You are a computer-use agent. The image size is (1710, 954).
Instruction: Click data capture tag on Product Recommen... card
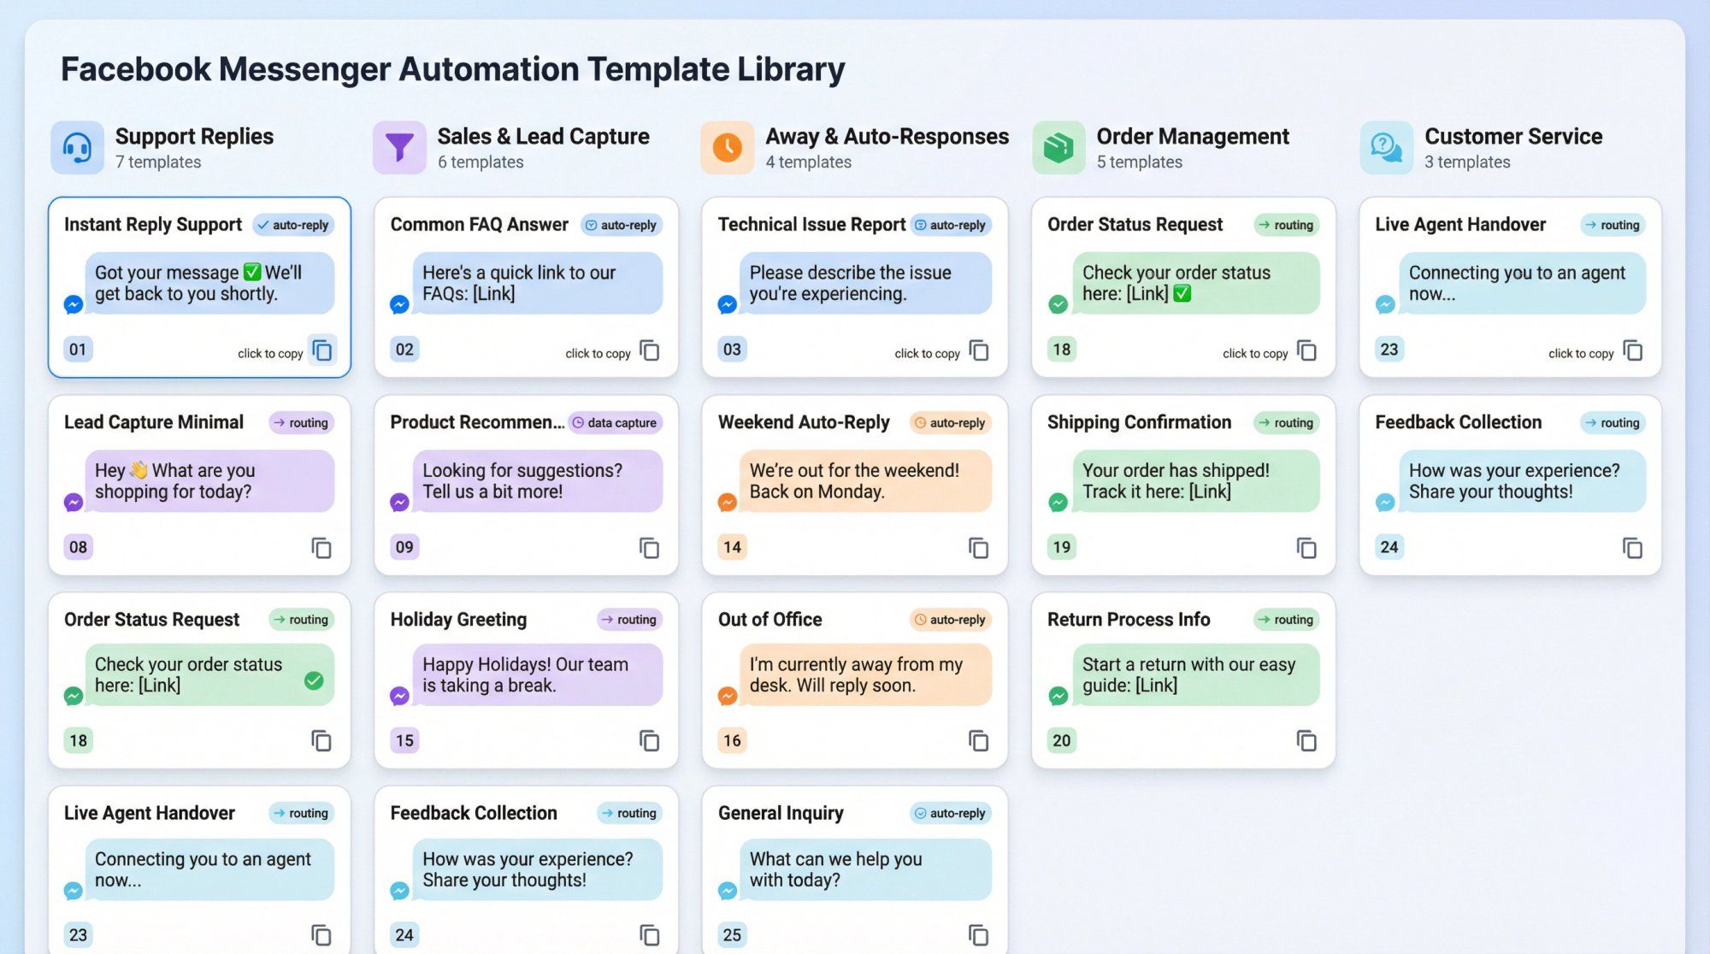pyautogui.click(x=615, y=422)
